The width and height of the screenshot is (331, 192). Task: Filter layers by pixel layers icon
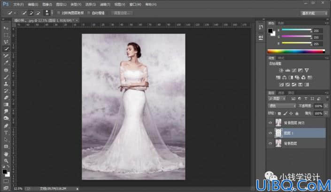(x=293, y=99)
